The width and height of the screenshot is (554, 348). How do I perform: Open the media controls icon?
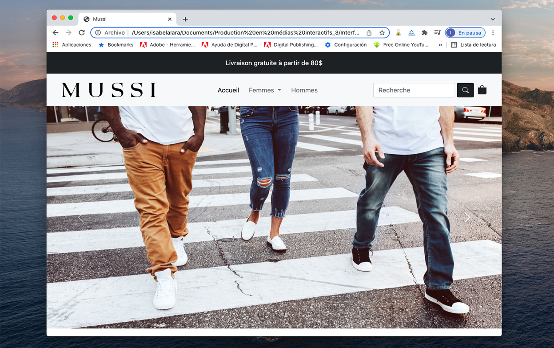(437, 32)
